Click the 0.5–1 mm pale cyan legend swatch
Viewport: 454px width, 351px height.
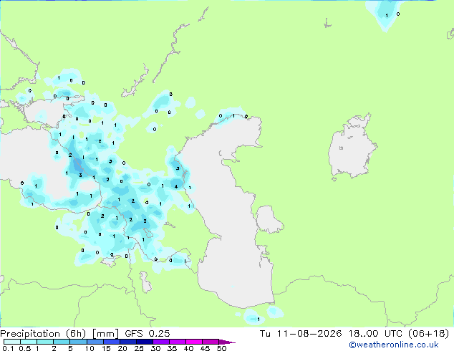pyautogui.click(x=29, y=342)
